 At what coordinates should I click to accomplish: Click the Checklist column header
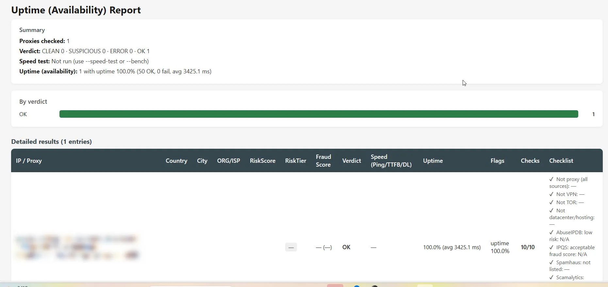pos(561,161)
